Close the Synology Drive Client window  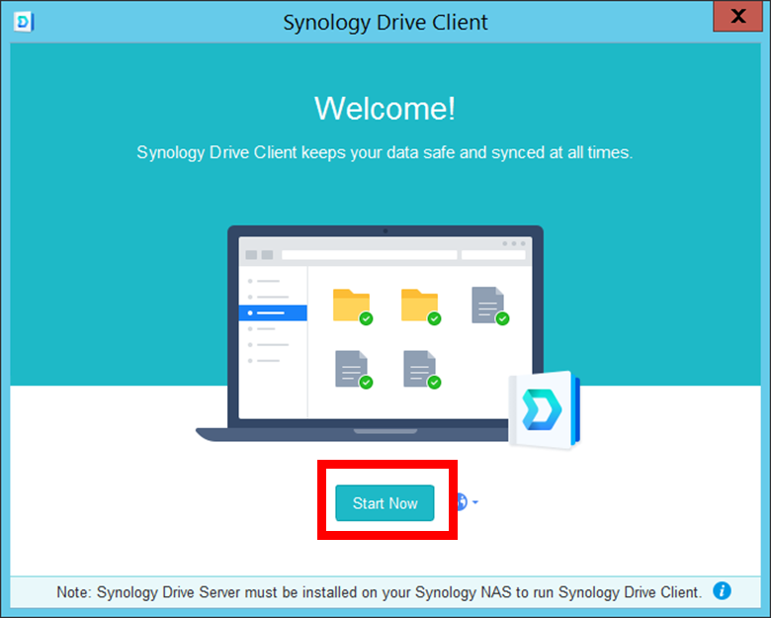coord(737,16)
